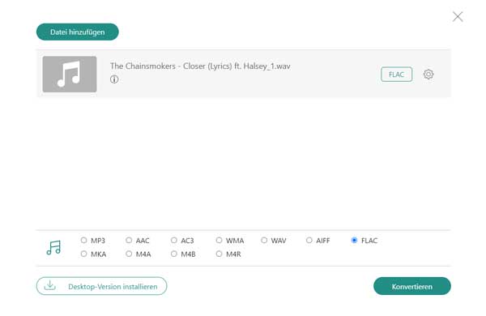The height and width of the screenshot is (316, 486).
Task: Choose MKA output format
Action: 83,254
